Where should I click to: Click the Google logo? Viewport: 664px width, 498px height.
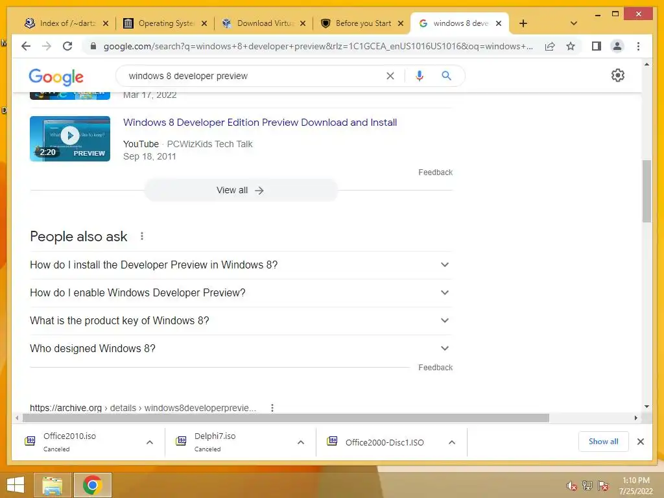(x=56, y=77)
